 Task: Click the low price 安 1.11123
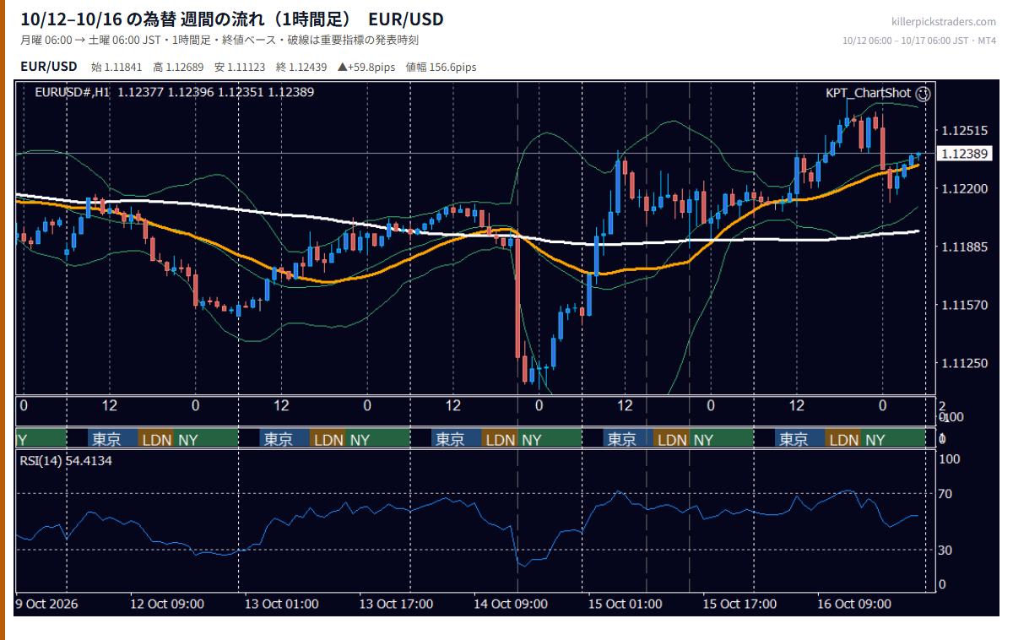tap(240, 67)
